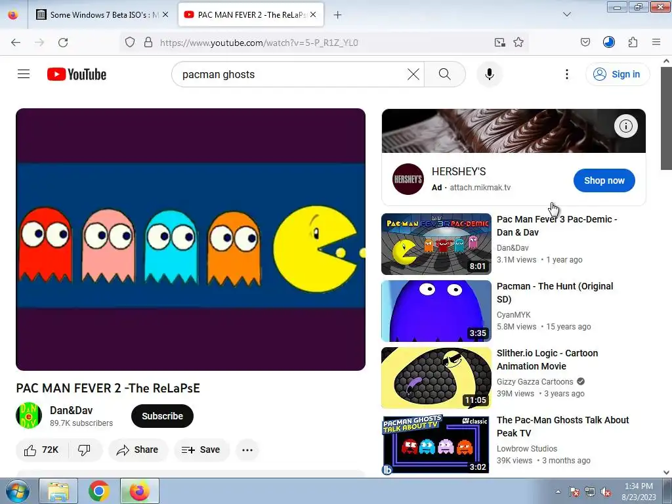
Task: Expand the list all tabs chevron
Action: (x=566, y=14)
